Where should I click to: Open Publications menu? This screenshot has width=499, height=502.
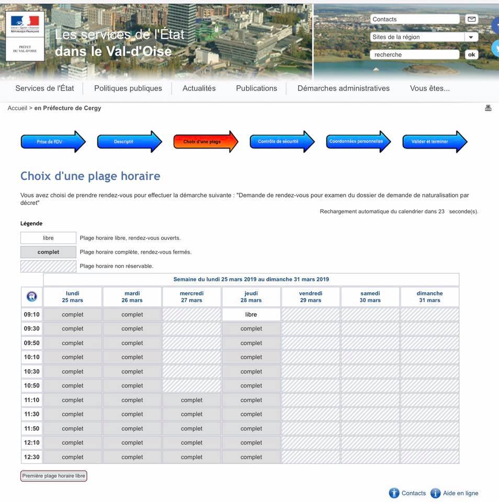coord(256,88)
